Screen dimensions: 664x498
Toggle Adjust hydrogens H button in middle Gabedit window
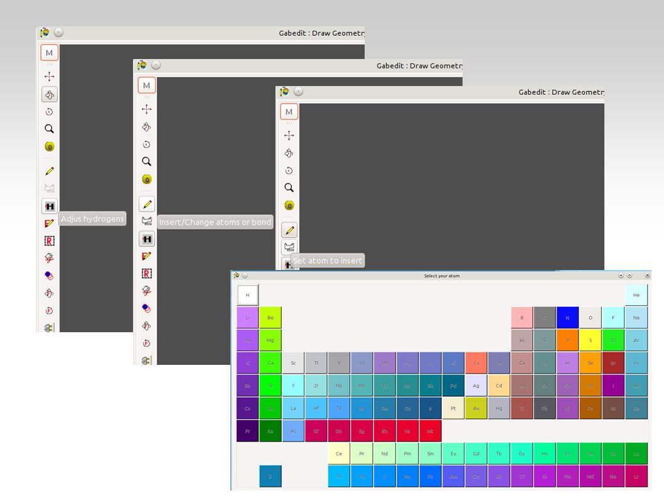147,239
